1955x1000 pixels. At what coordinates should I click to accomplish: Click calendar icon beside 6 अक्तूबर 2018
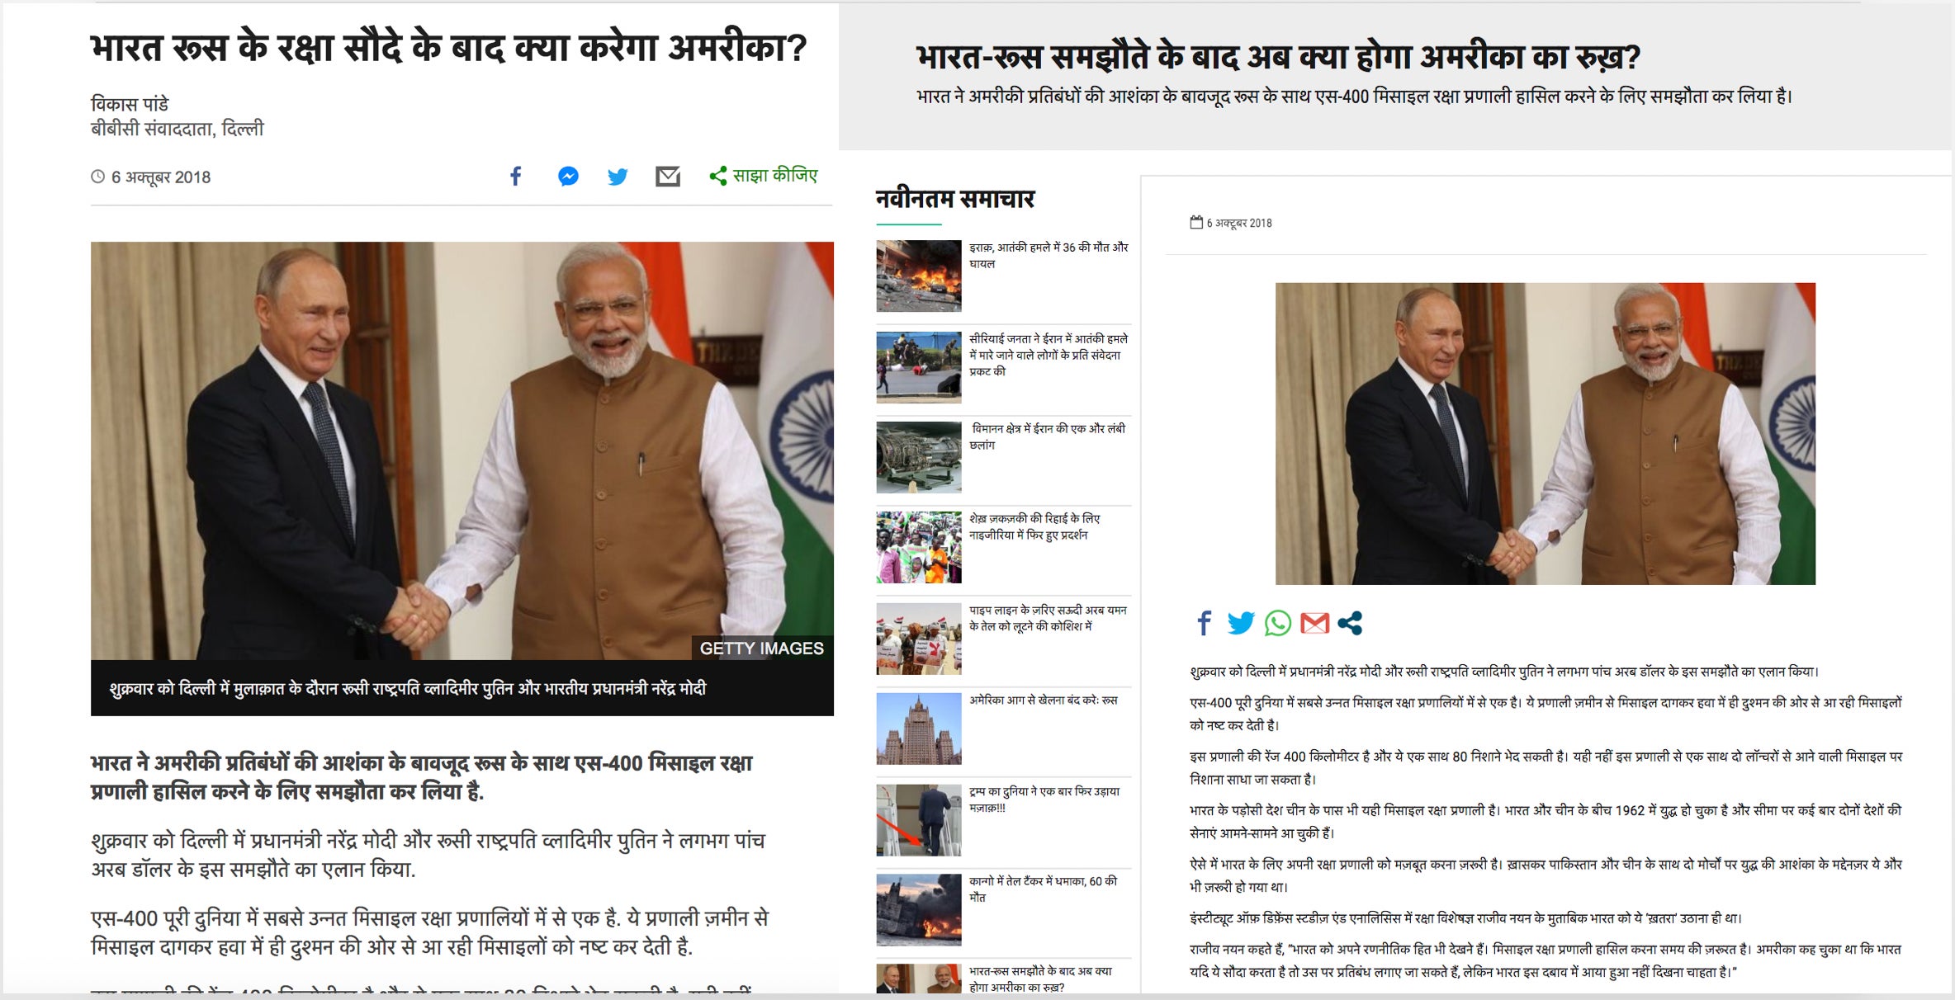tap(1196, 222)
